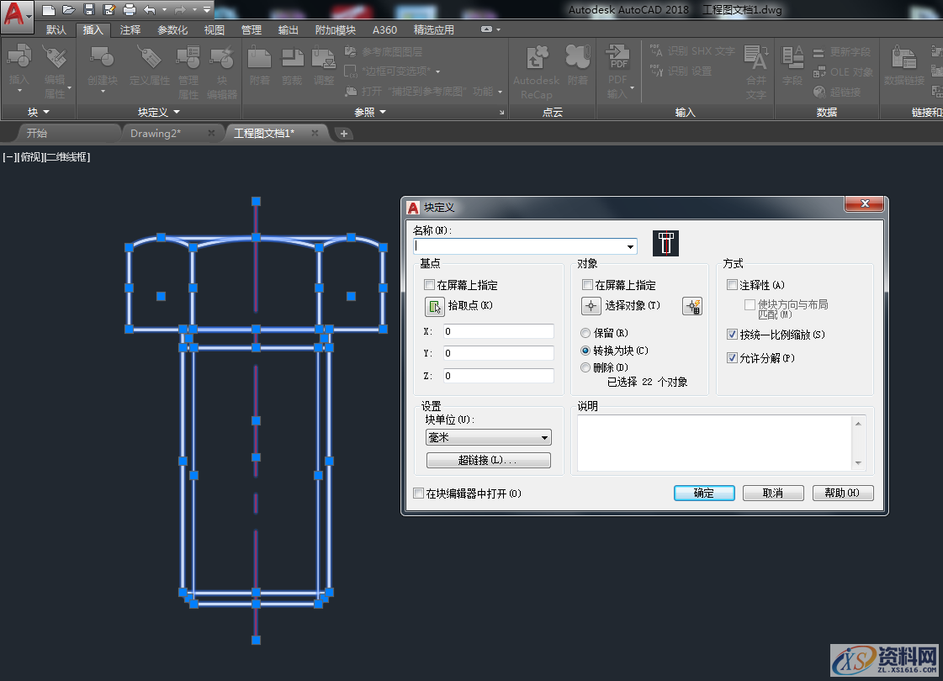Viewport: 943px width, 681px height.
Task: Disable the 允许分解 checkbox
Action: pos(731,357)
